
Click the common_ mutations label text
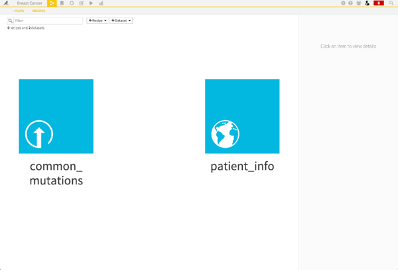point(56,173)
